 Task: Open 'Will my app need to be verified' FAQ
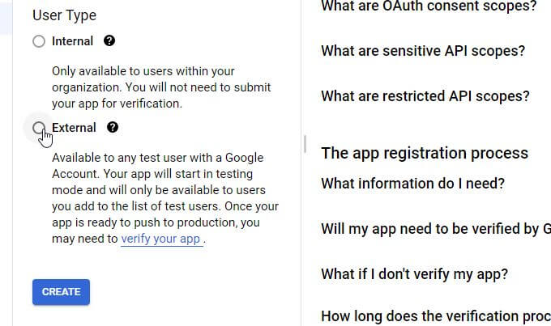tap(435, 229)
